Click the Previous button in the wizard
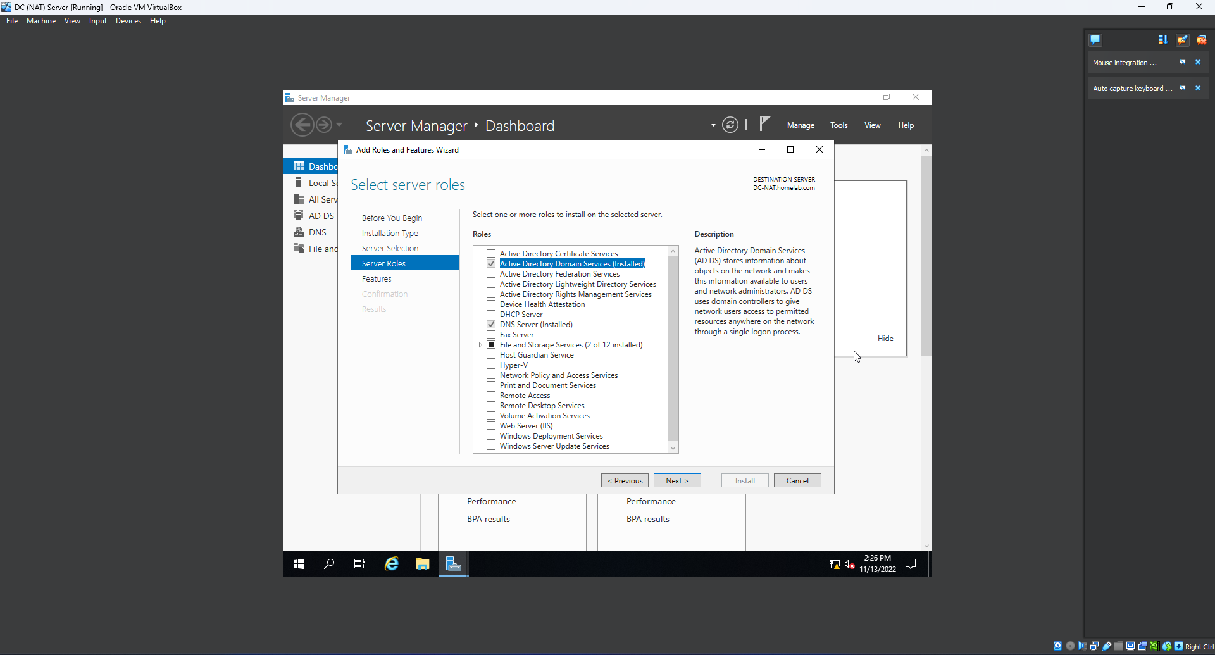This screenshot has width=1215, height=655. click(625, 480)
